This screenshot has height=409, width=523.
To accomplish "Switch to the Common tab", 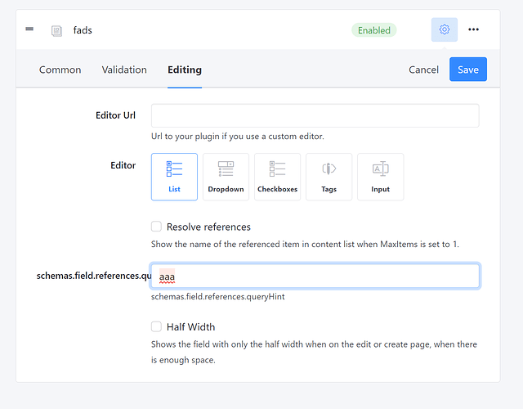I will pos(60,70).
